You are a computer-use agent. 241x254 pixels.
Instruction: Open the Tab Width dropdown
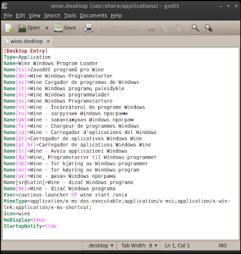coord(140,246)
